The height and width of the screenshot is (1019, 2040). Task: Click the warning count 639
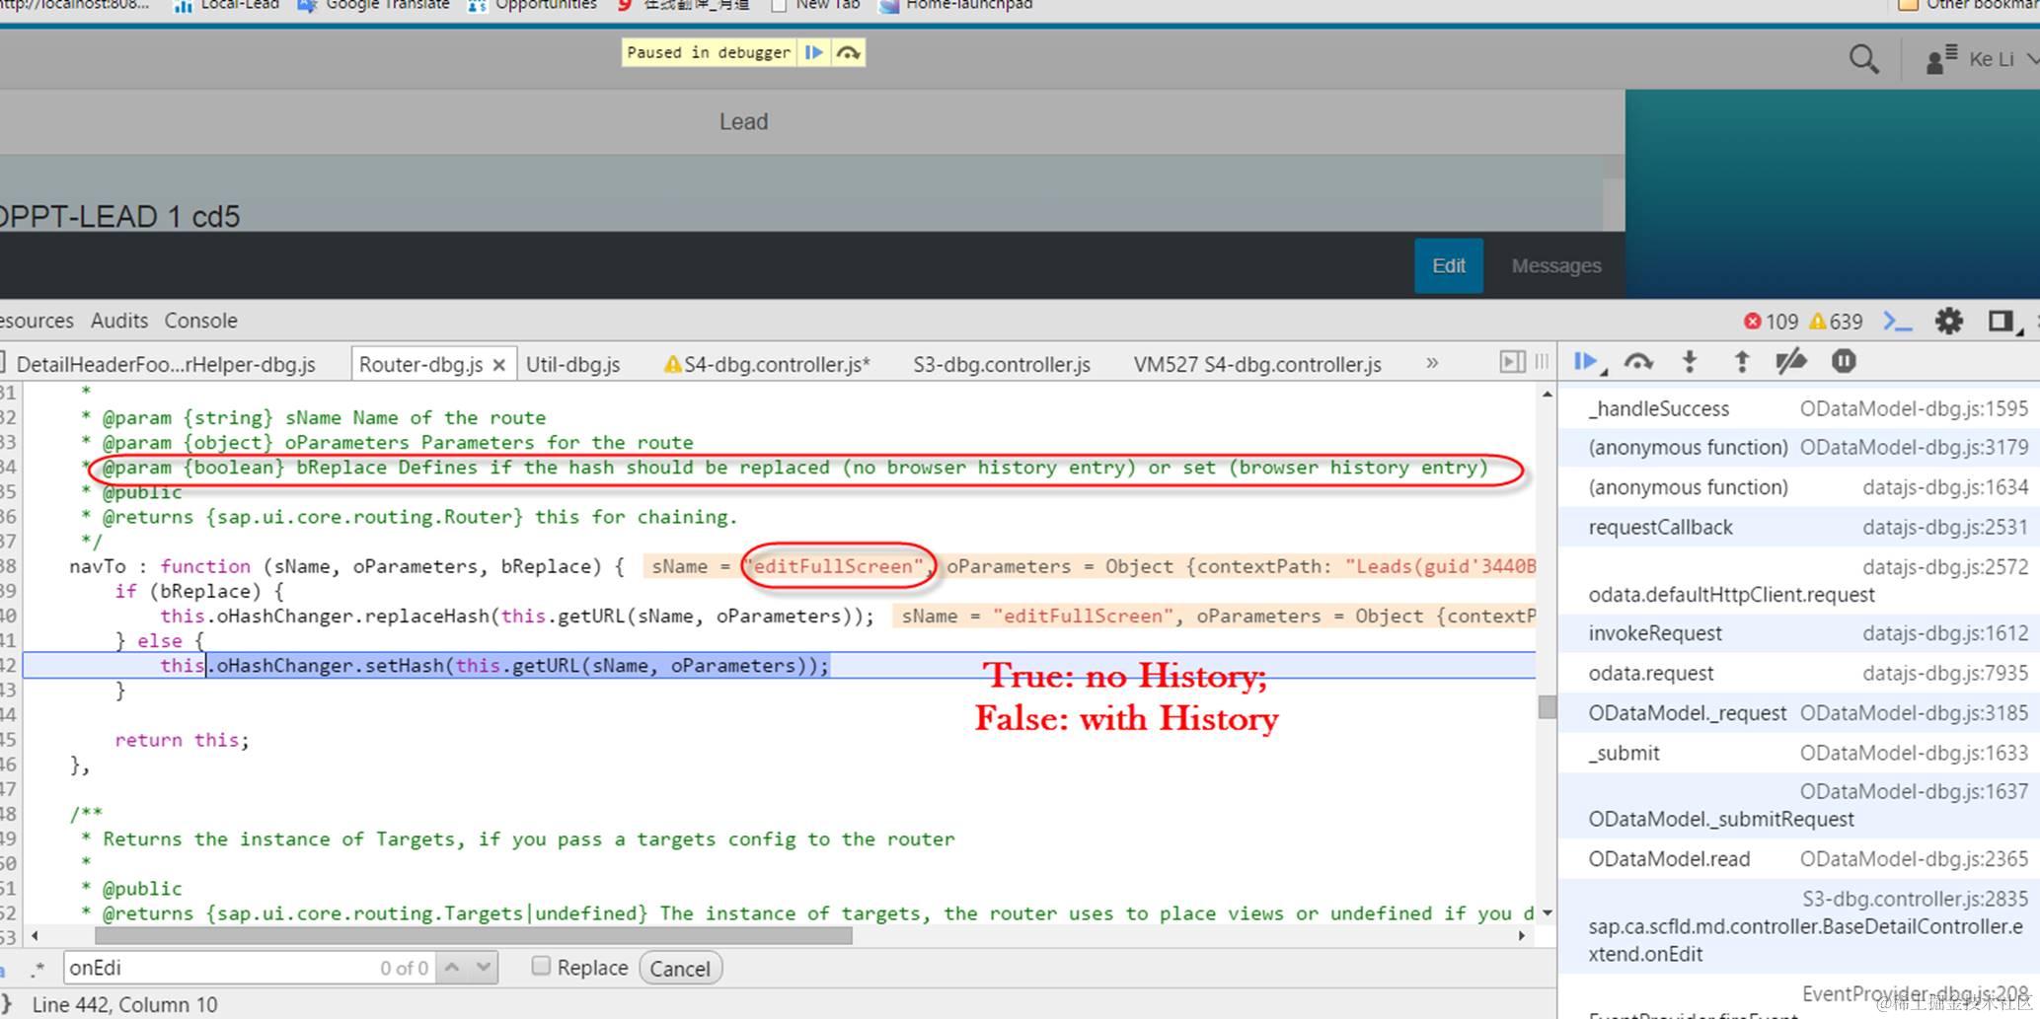click(1836, 322)
